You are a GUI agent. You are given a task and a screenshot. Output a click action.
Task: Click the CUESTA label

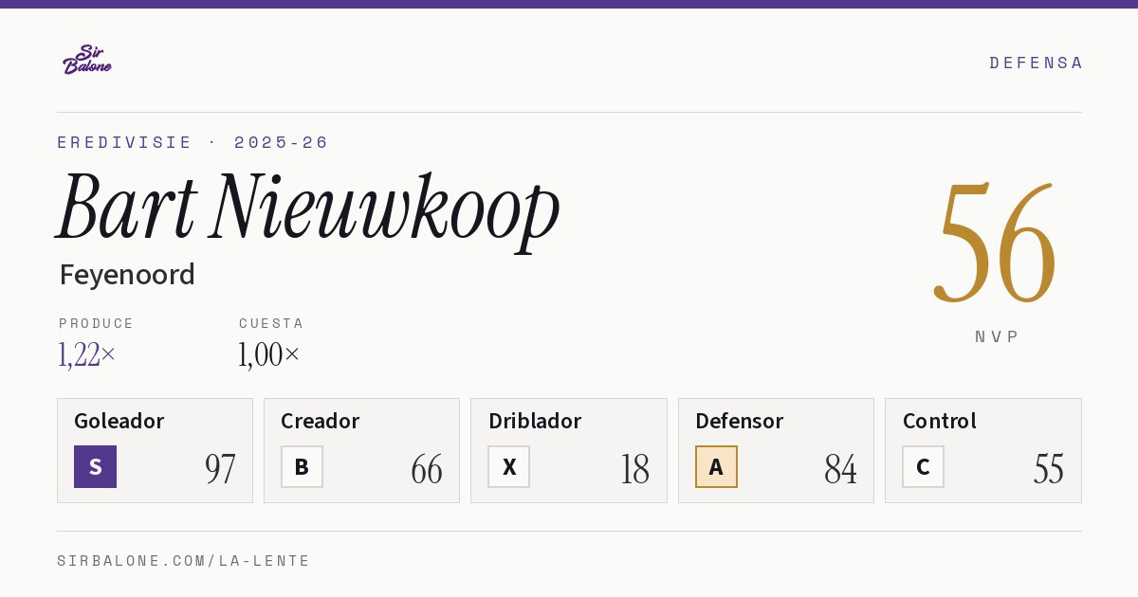[x=271, y=323]
